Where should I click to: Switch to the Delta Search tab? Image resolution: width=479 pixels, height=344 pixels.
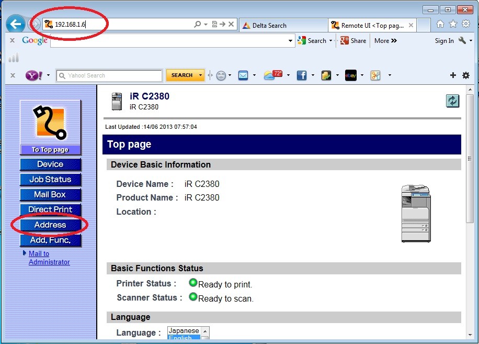(x=283, y=25)
